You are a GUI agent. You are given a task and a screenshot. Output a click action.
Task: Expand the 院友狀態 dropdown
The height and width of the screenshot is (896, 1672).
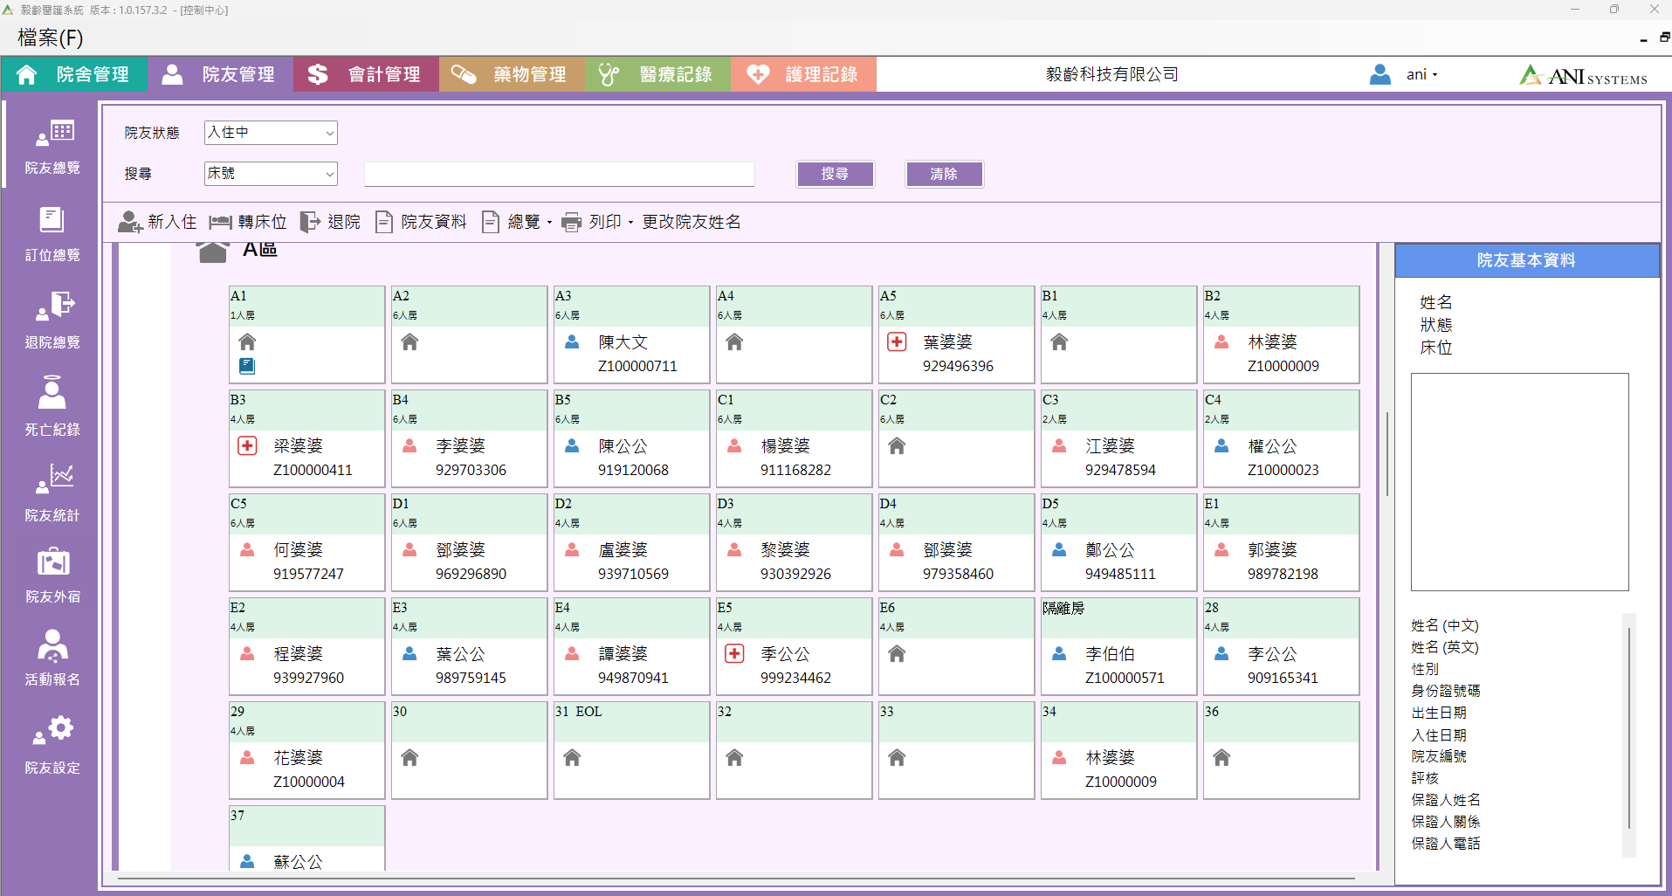[271, 133]
